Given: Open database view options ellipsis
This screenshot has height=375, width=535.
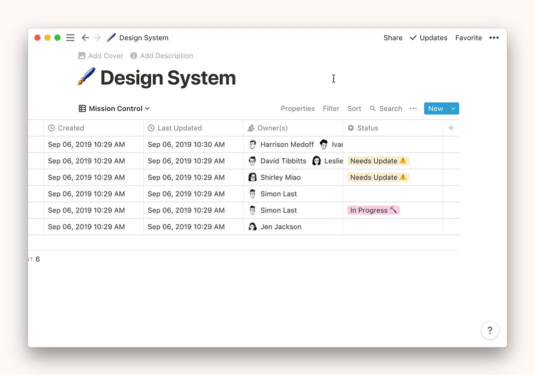Looking at the screenshot, I should pyautogui.click(x=413, y=109).
